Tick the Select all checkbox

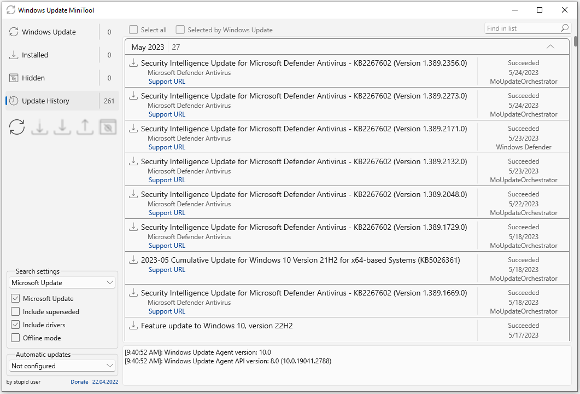tap(133, 30)
